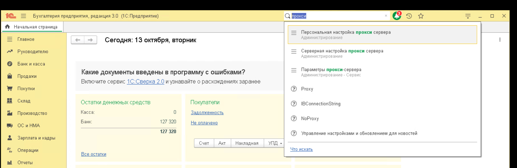Open the Не оплачено link
This screenshot has height=168, width=517.
(204, 123)
